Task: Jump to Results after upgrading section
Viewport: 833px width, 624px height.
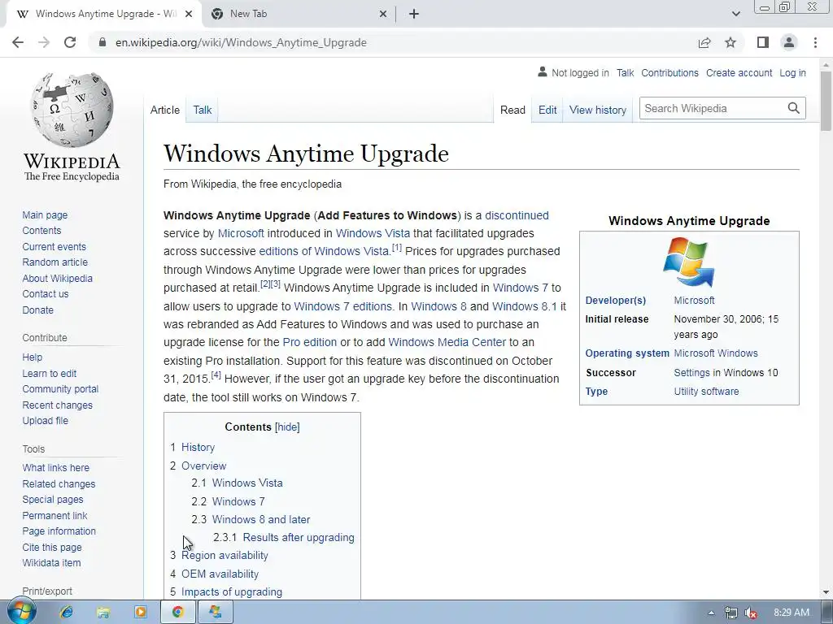Action: (298, 538)
